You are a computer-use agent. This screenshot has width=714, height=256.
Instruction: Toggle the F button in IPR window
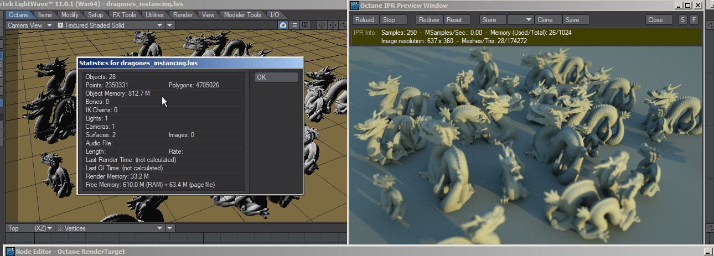[694, 20]
